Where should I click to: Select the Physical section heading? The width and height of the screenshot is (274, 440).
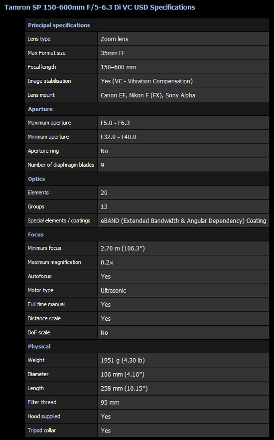tap(39, 347)
